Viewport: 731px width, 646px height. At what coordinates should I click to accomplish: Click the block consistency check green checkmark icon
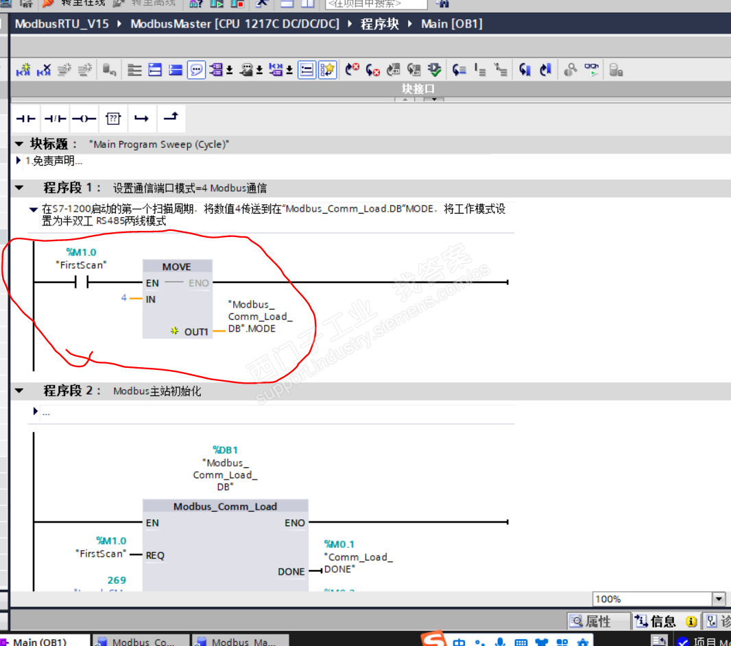click(x=434, y=70)
